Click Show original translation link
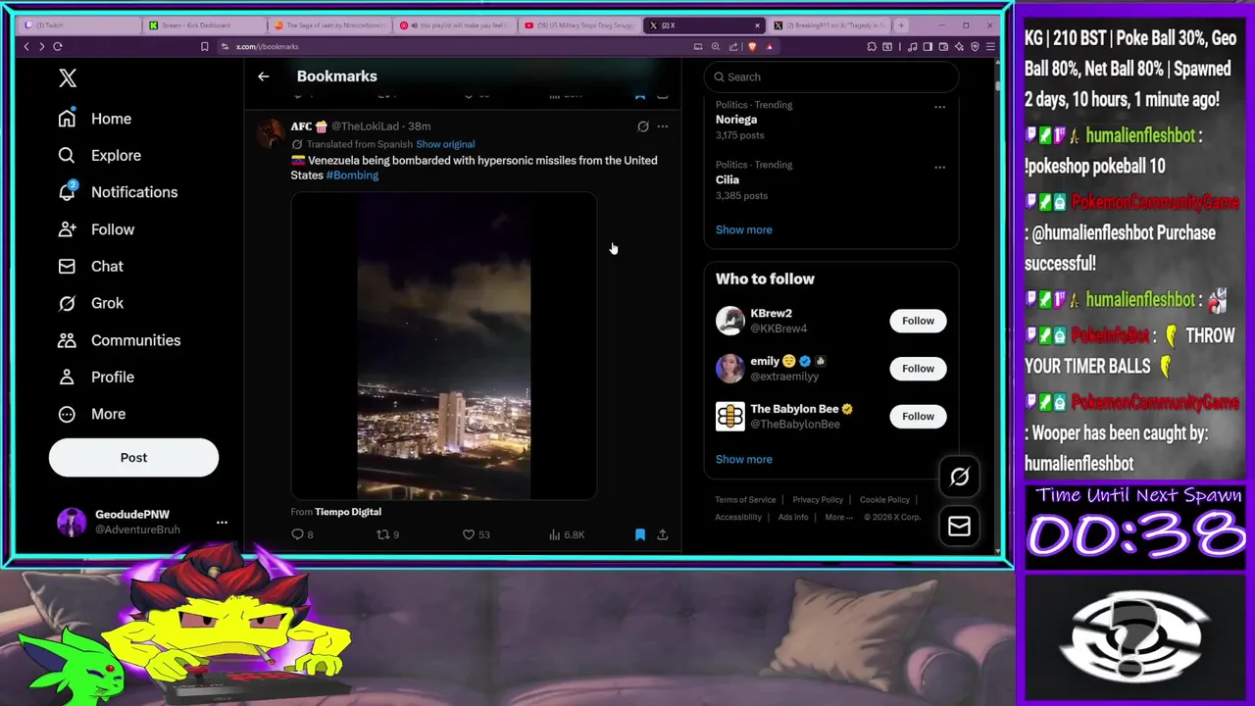The height and width of the screenshot is (706, 1255). pos(445,144)
